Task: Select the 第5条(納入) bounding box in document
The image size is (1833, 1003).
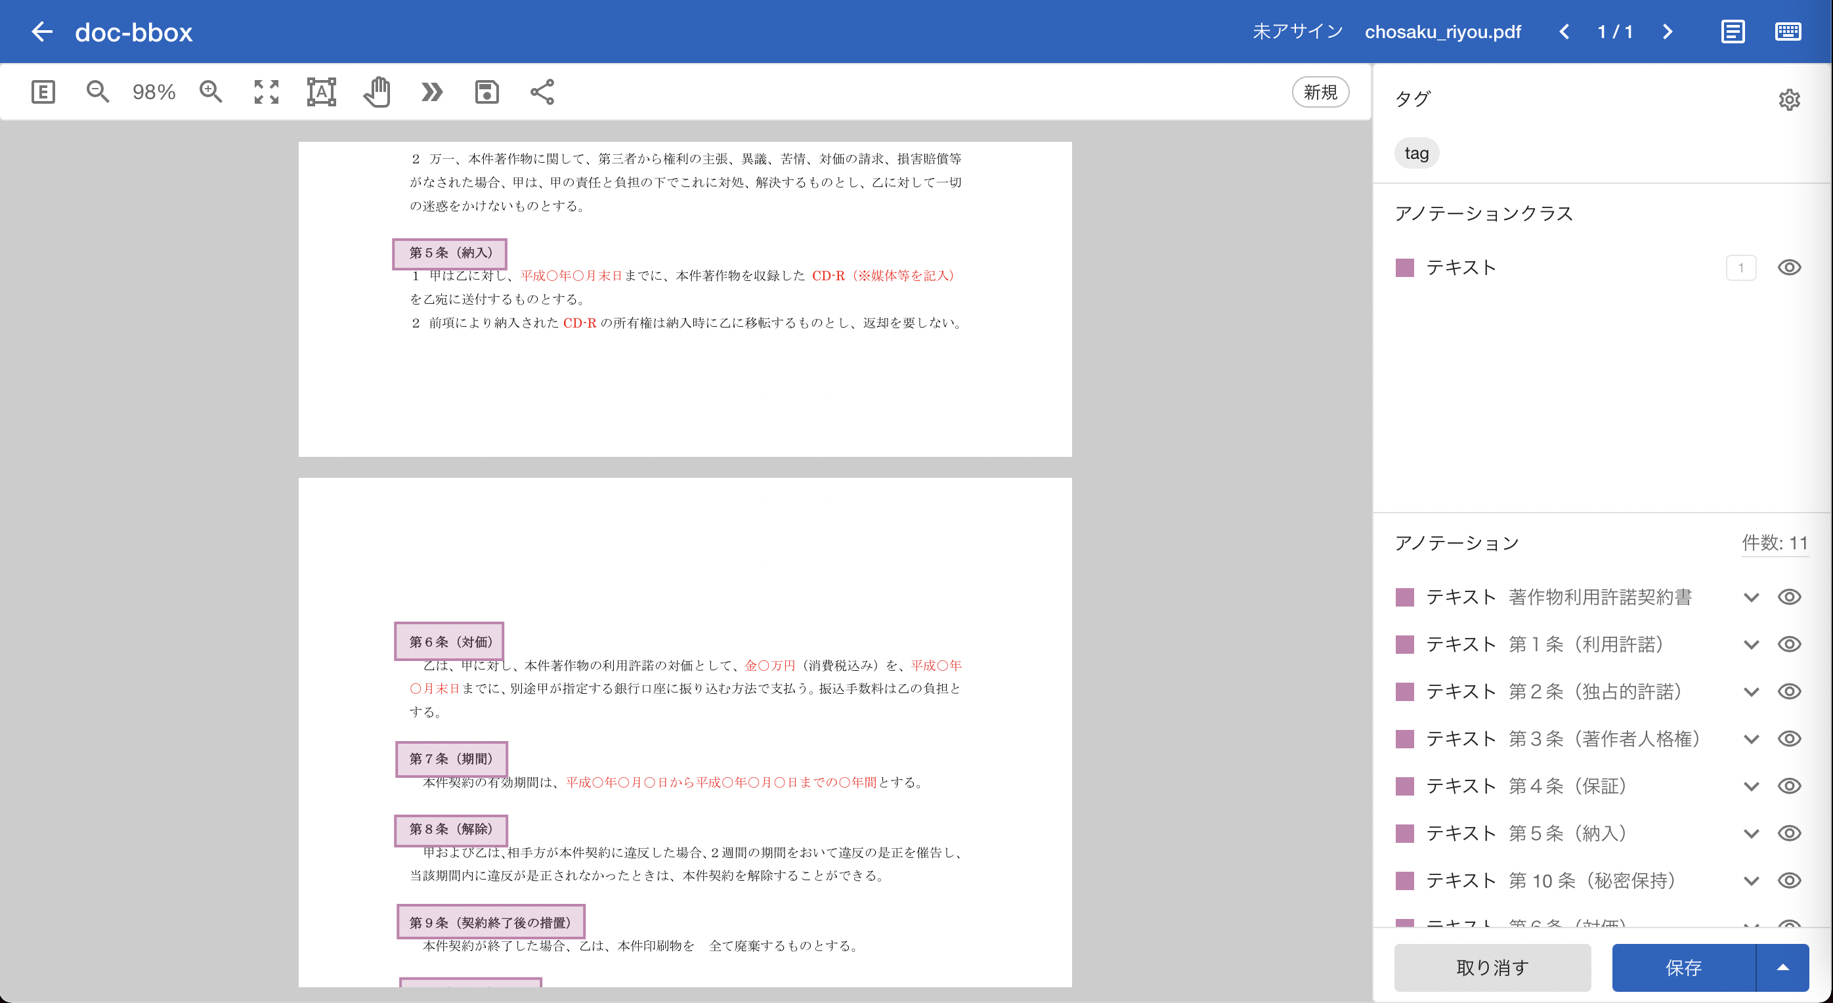Action: (x=450, y=253)
